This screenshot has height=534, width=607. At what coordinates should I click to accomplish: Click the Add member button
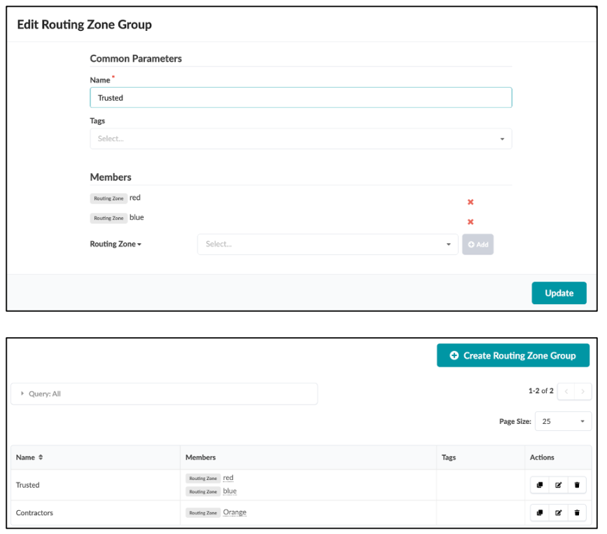(477, 245)
